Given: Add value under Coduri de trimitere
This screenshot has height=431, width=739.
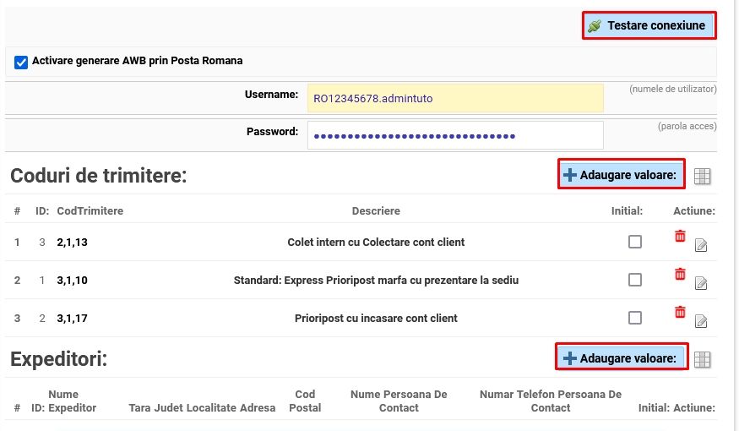Looking at the screenshot, I should coord(621,174).
